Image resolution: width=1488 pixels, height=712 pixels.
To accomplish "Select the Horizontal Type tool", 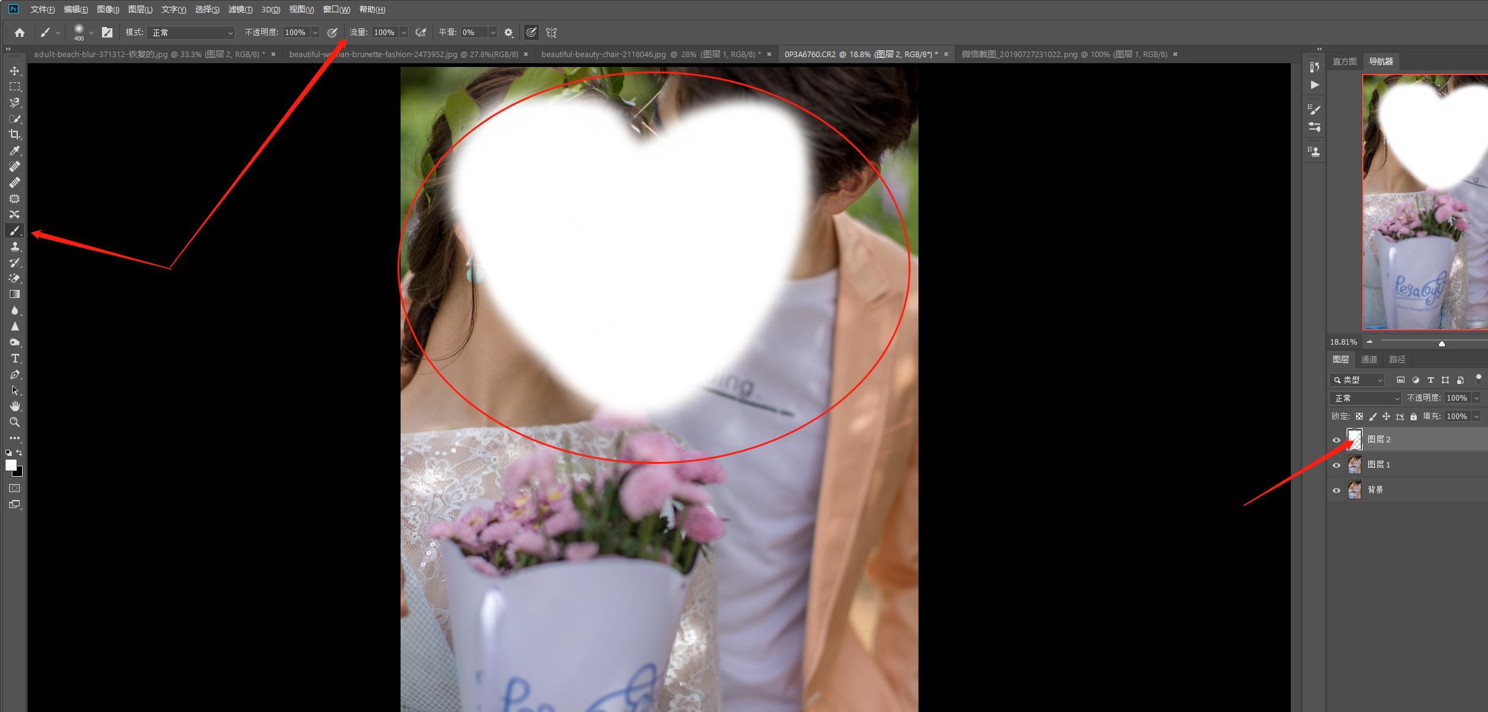I will coord(15,358).
